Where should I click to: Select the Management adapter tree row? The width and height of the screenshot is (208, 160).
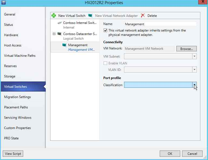[x=75, y=47]
